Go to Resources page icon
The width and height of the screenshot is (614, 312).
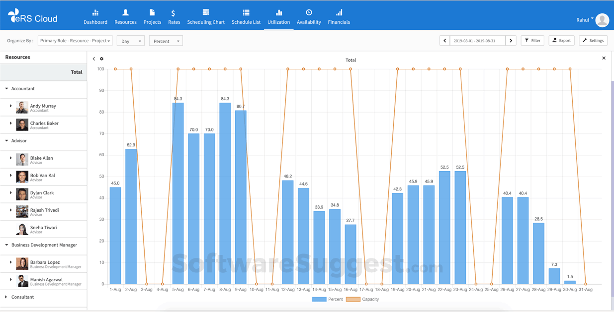(125, 13)
